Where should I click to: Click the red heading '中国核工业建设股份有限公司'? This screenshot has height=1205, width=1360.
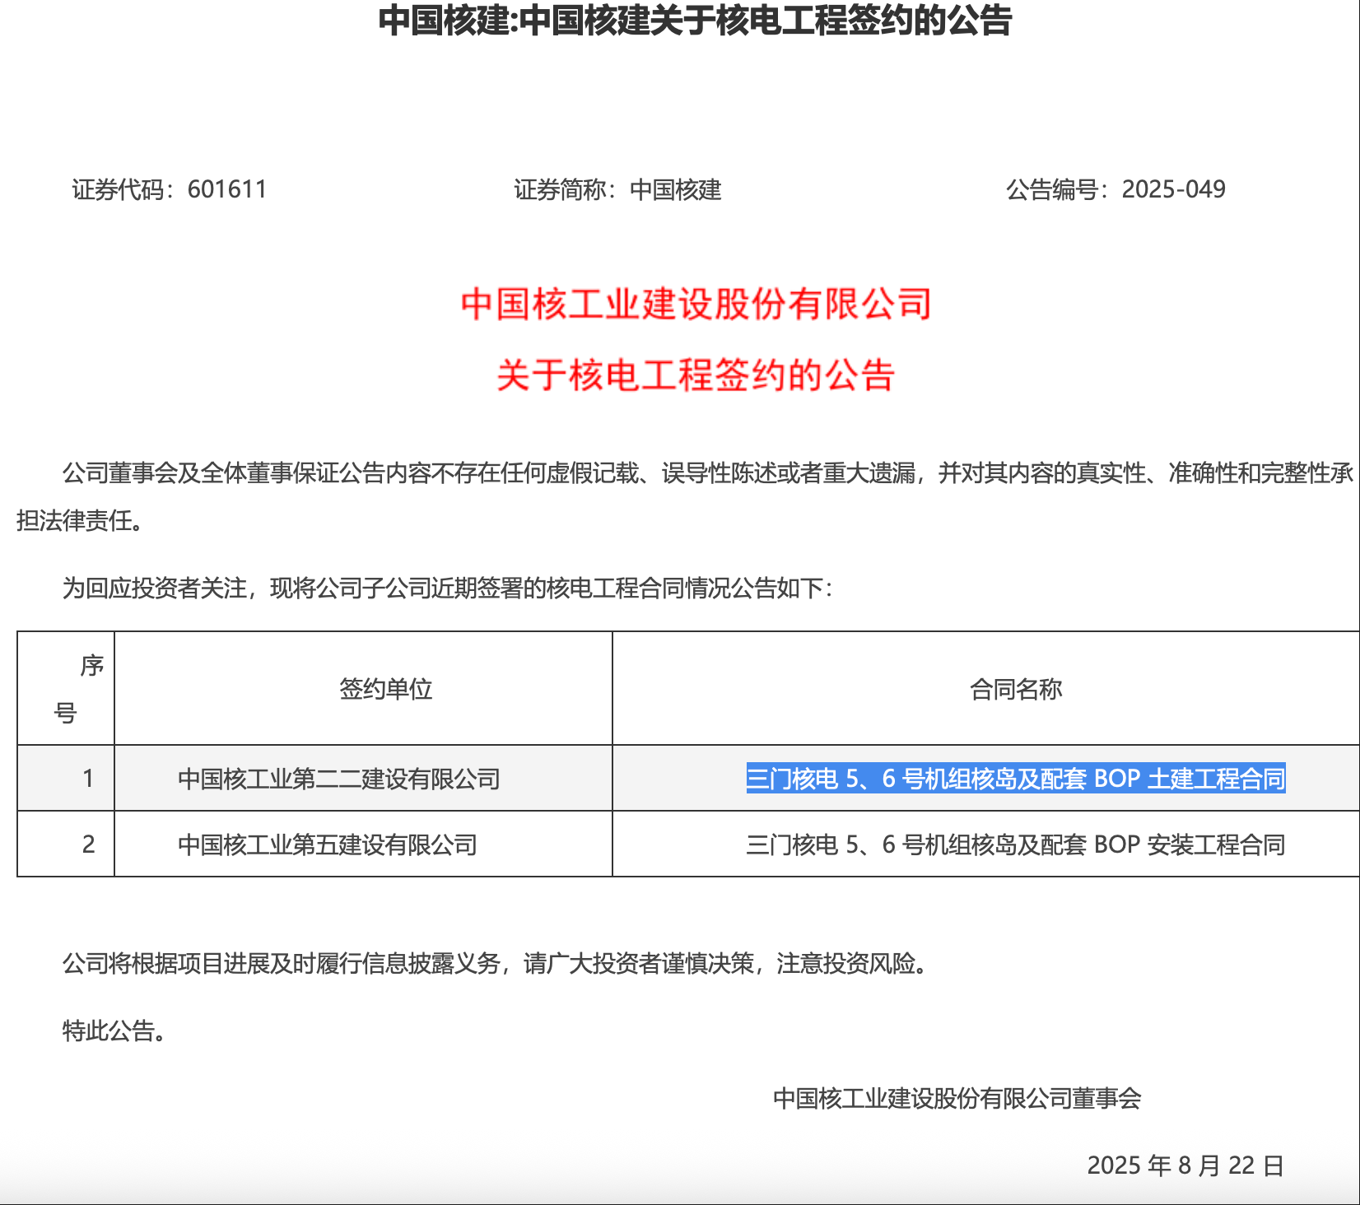pos(696,304)
